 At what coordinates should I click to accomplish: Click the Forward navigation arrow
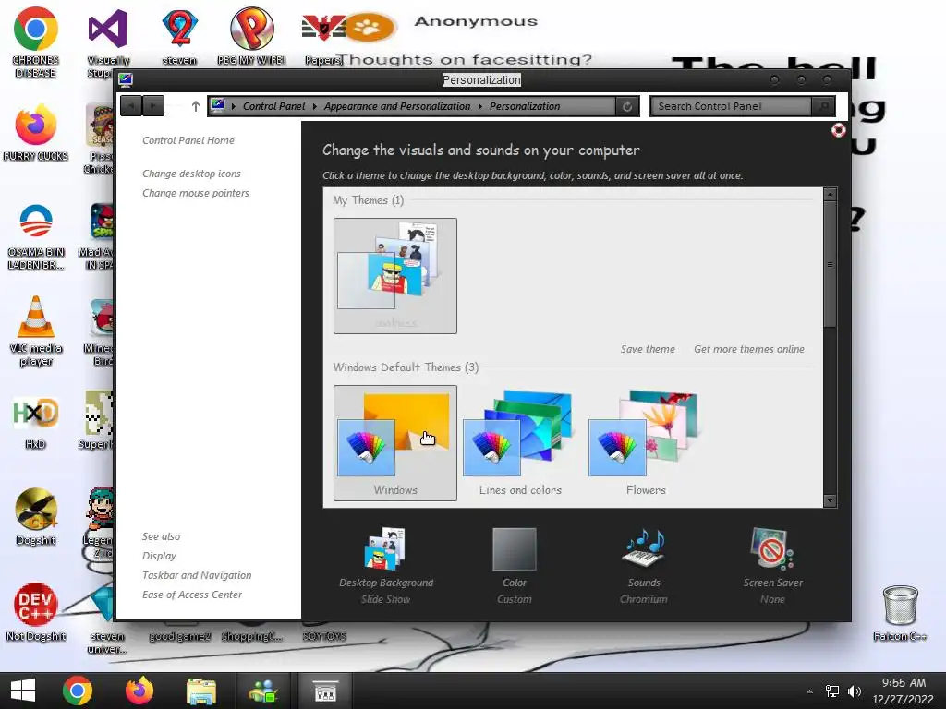coord(153,106)
